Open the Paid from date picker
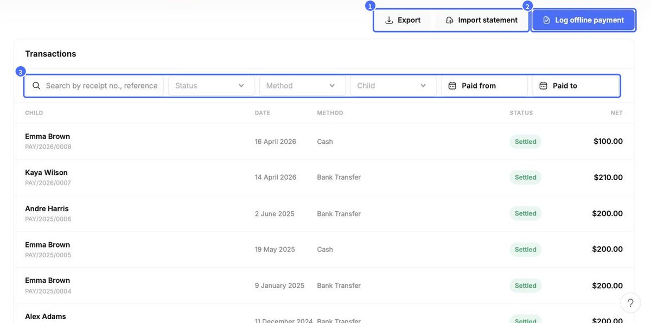 [484, 86]
